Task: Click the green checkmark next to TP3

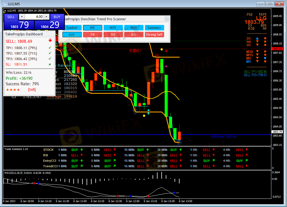Action: (50, 59)
